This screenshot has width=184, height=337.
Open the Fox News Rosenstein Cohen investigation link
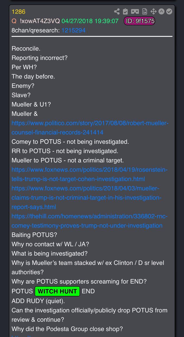(89, 174)
